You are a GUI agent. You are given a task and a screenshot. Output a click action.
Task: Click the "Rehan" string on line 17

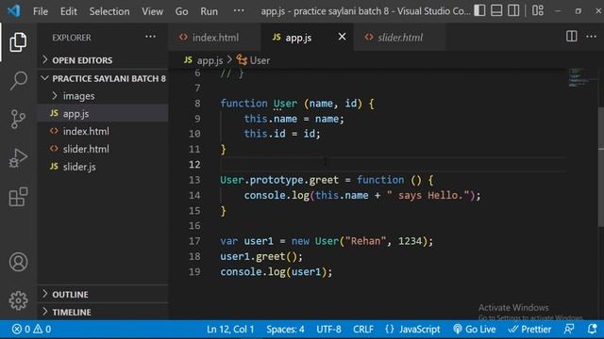[x=365, y=241]
